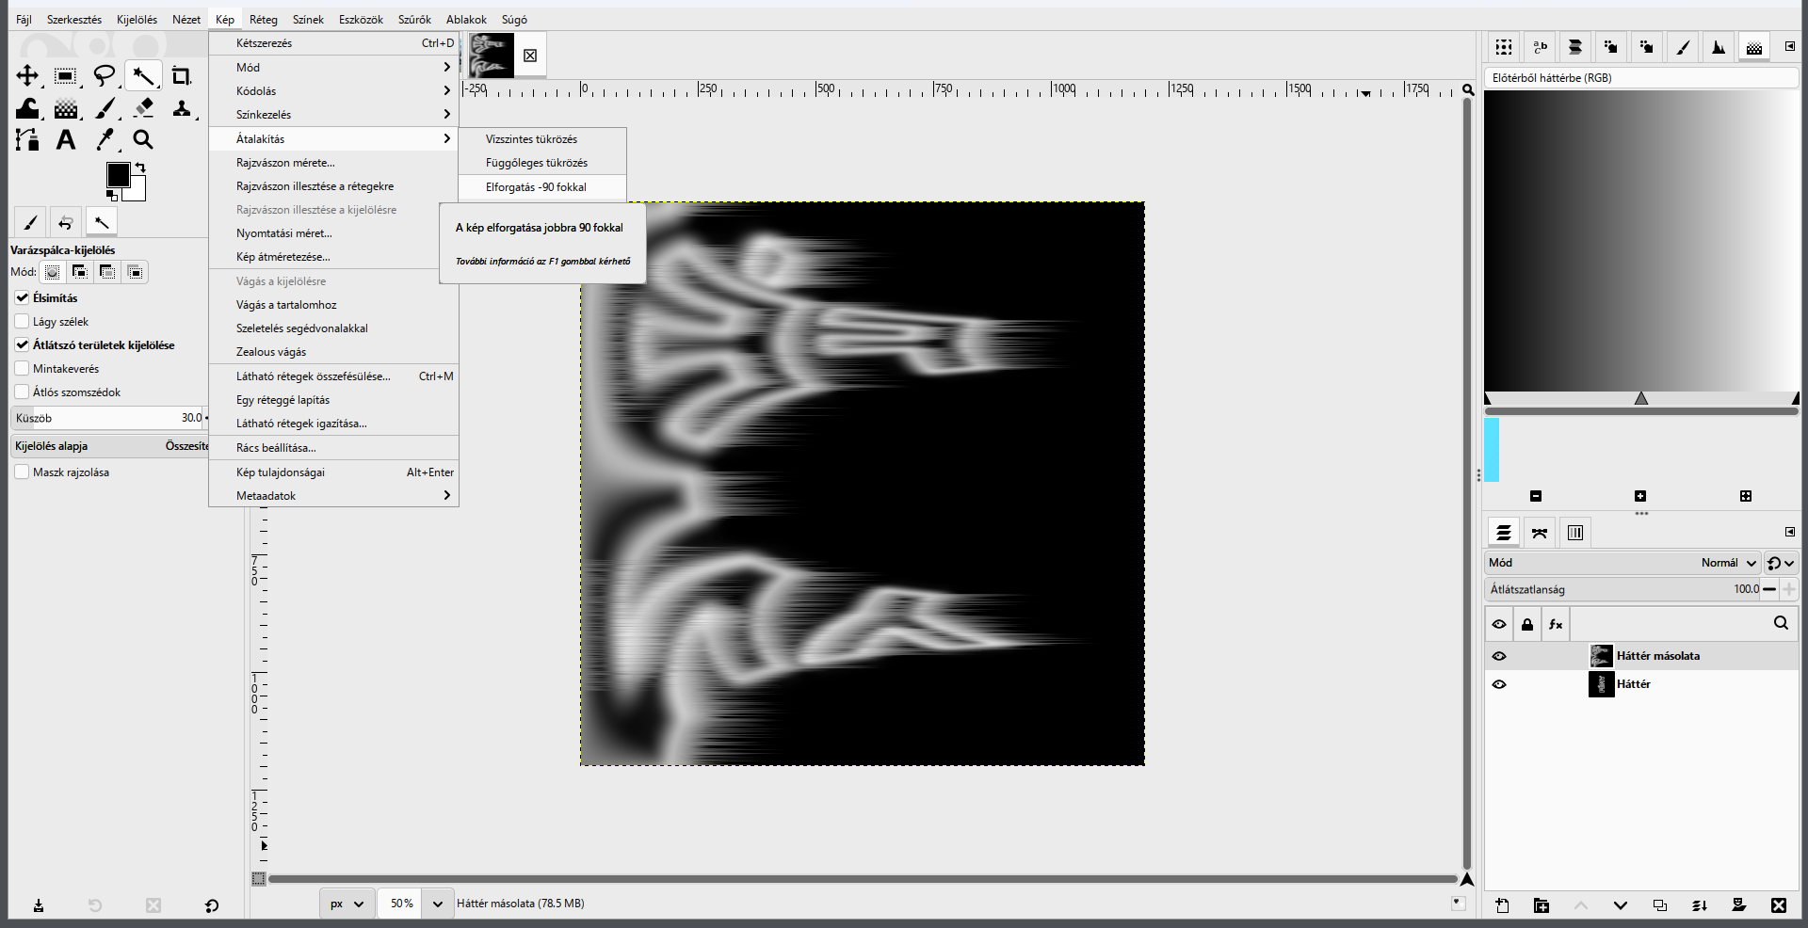
Task: Adjust the Küszöb threshold slider
Action: coord(108,418)
